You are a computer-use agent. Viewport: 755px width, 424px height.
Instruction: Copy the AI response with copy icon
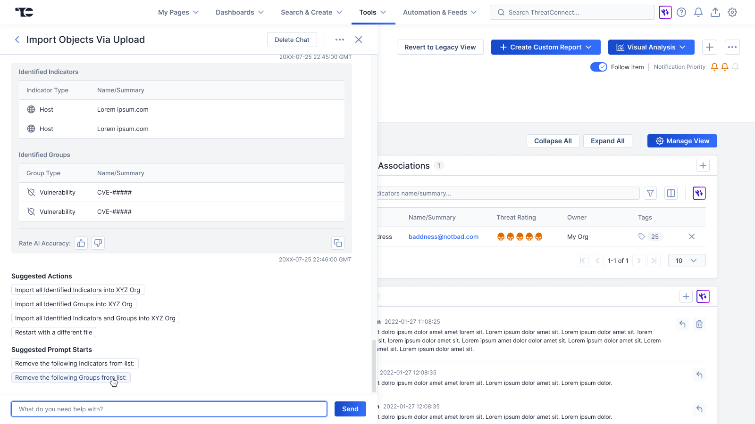point(338,243)
